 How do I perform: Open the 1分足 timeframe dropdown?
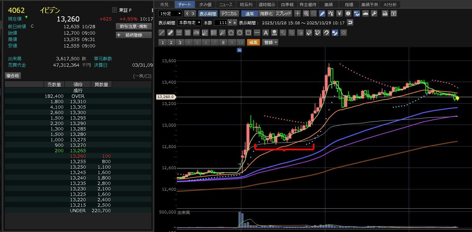(x=170, y=13)
